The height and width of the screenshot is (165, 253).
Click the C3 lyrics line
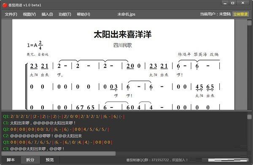34,149
